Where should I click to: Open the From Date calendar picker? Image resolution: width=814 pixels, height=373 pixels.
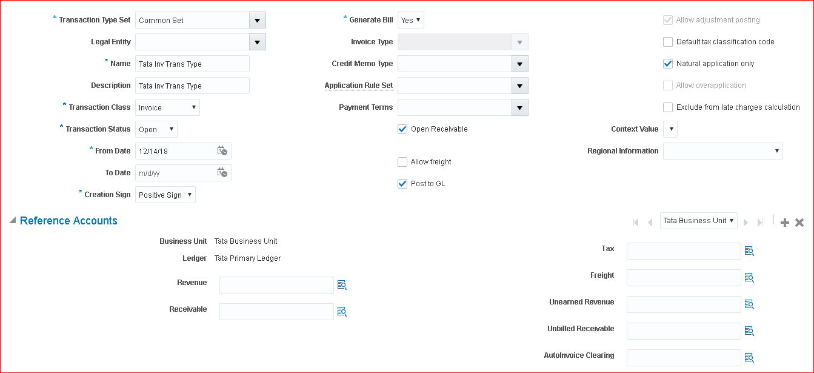click(x=222, y=151)
